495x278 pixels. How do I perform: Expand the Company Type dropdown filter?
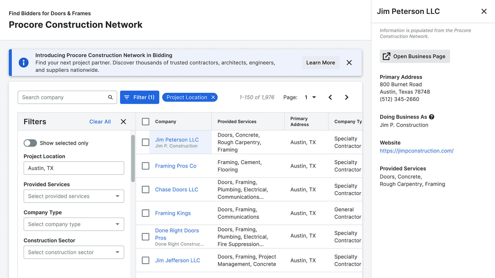point(73,224)
